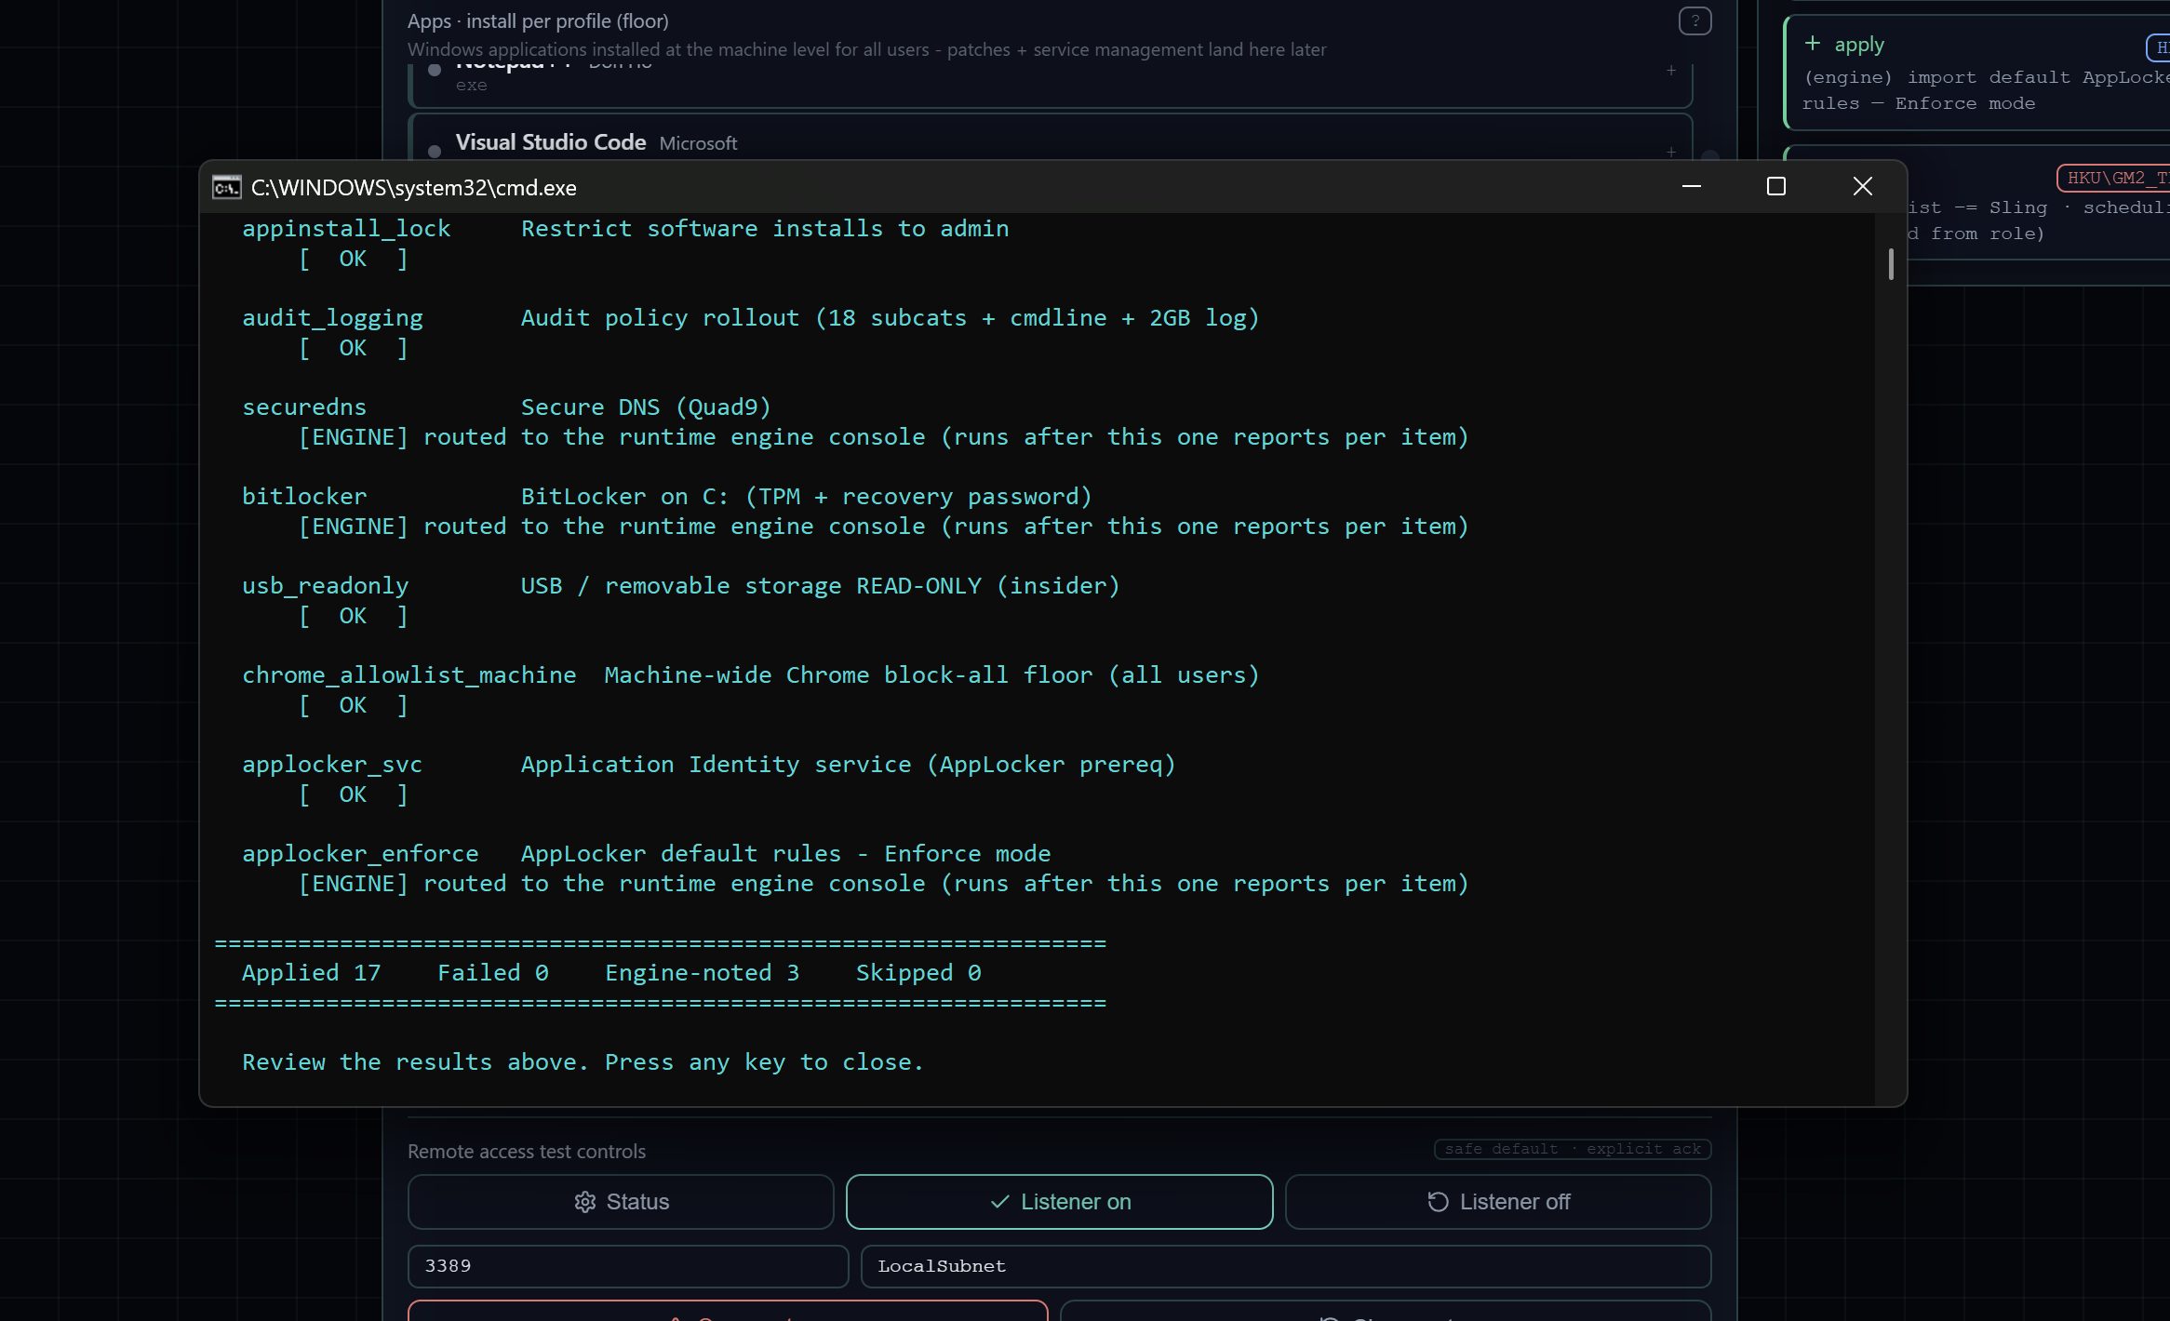
Task: Click the Status button label in remote controls
Action: (637, 1202)
